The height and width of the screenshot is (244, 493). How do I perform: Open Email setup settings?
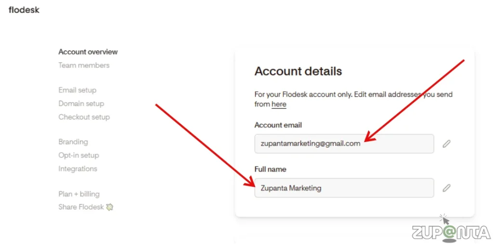point(78,90)
